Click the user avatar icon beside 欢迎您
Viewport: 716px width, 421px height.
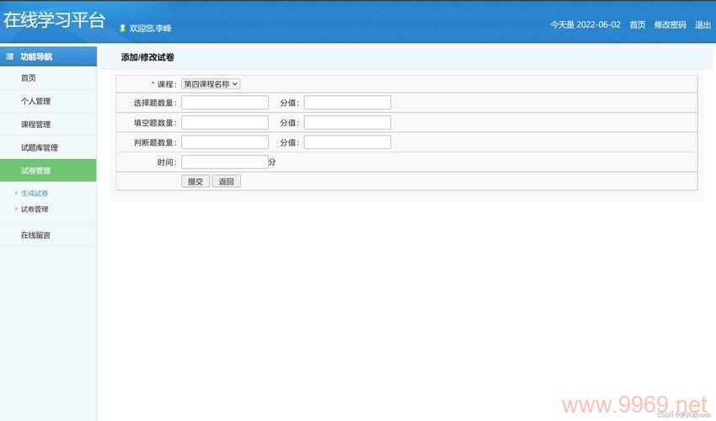point(122,28)
